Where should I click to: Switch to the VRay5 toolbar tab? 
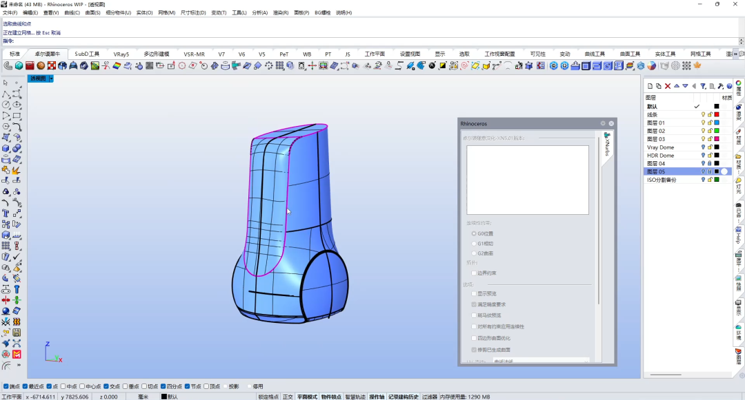[121, 54]
